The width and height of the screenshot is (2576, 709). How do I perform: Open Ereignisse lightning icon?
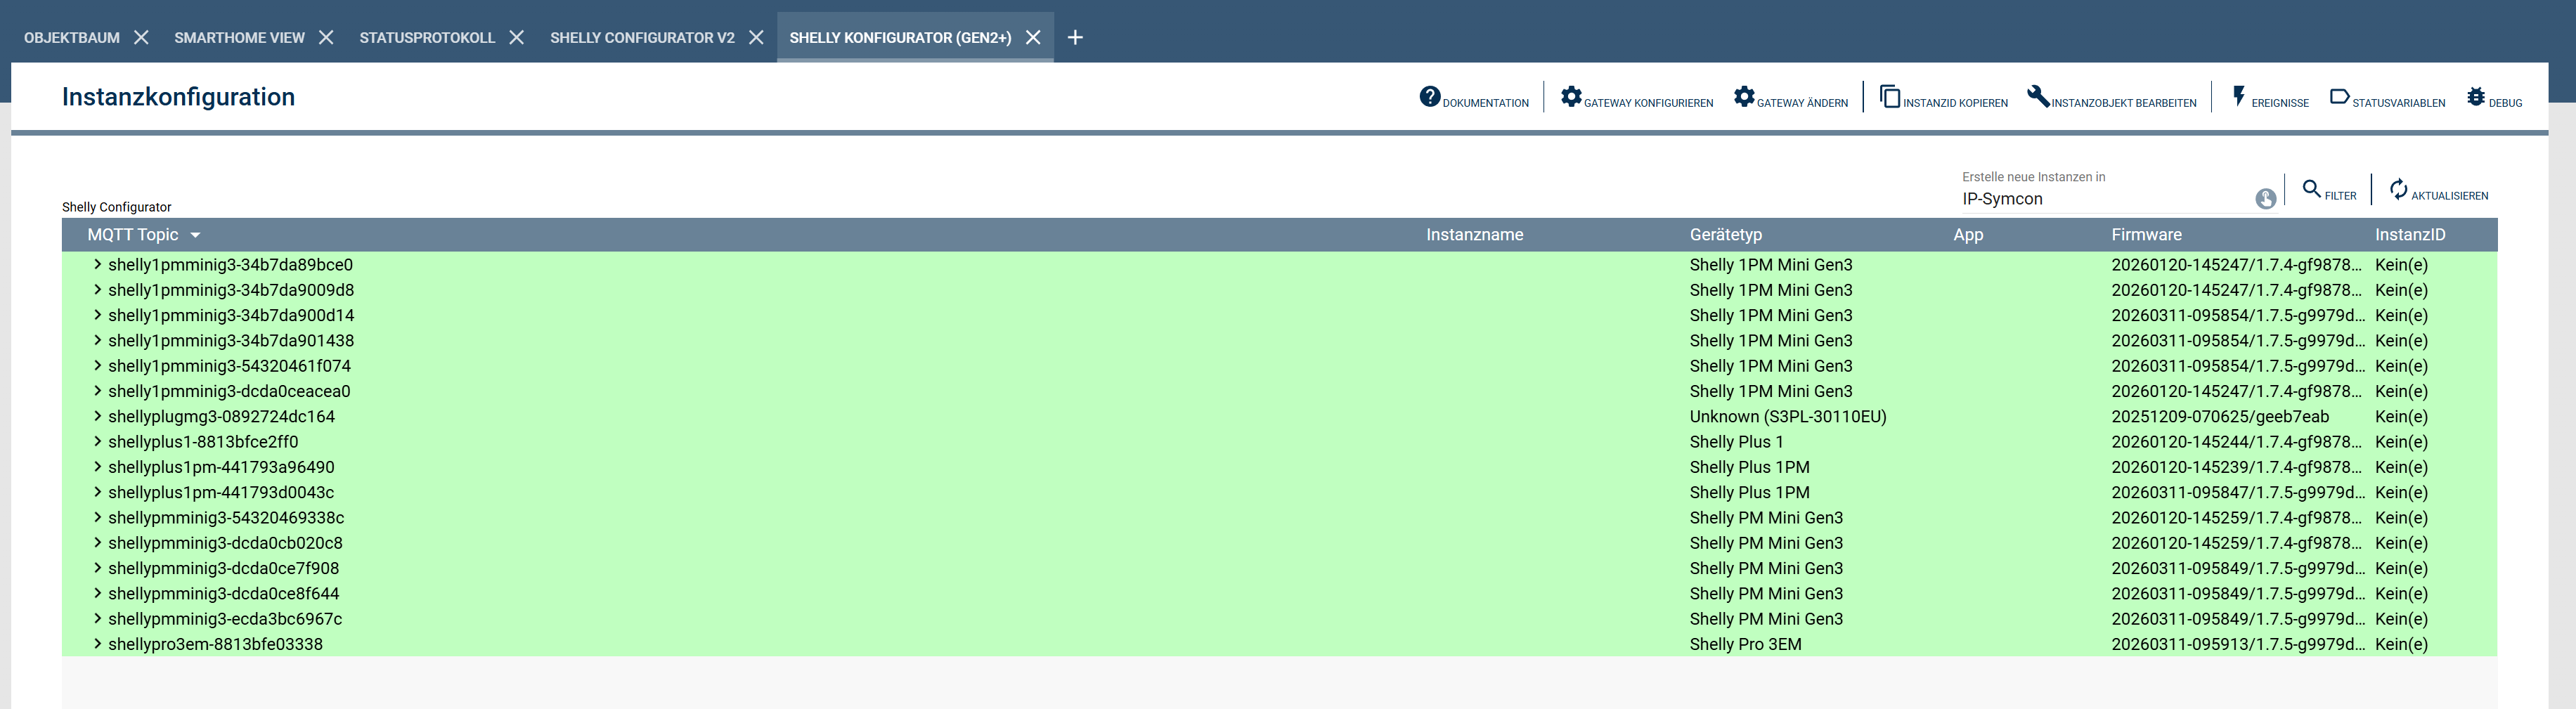click(x=2239, y=97)
